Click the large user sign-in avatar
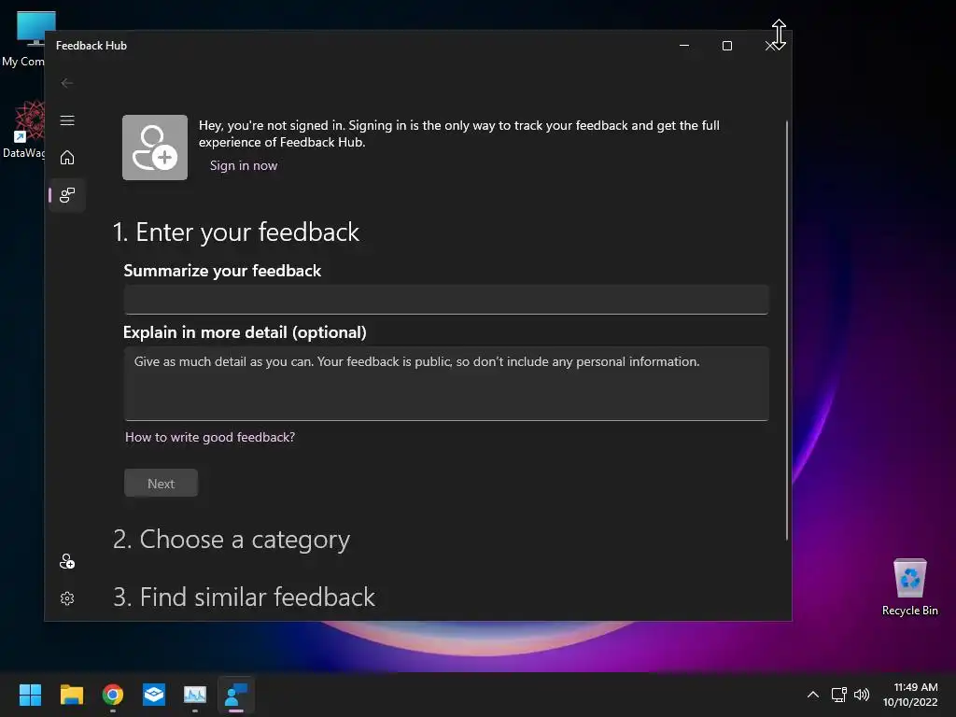Screen dimensions: 956x717 pos(155,148)
